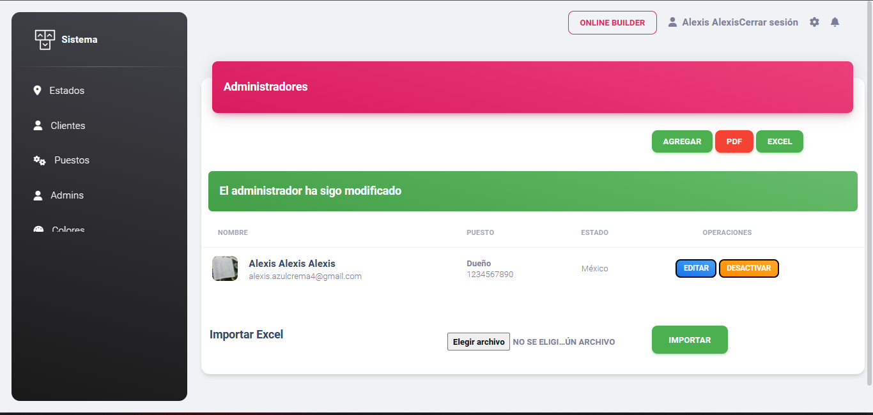Open the notifications bell icon
Viewport: 873px width, 415px height.
pyautogui.click(x=835, y=22)
